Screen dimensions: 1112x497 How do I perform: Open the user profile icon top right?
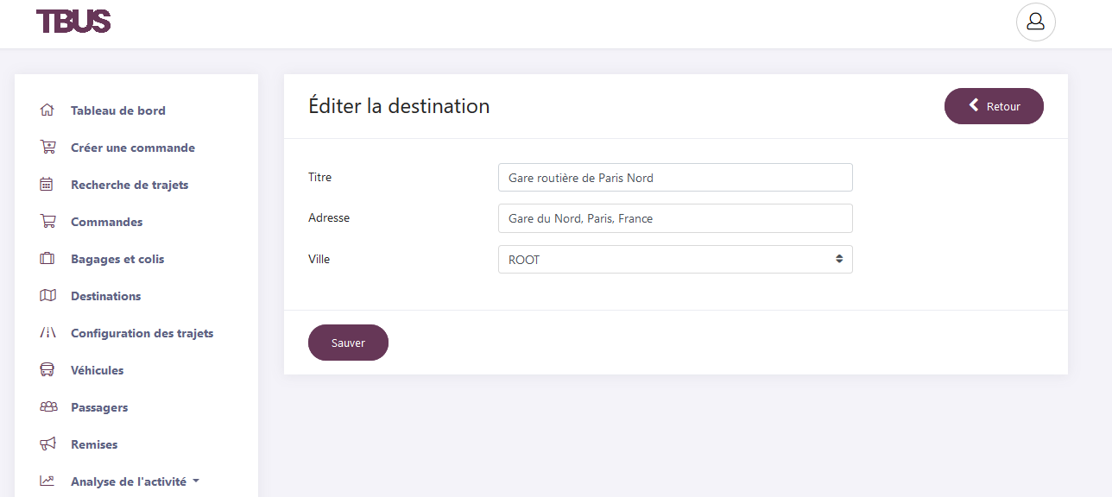coord(1035,22)
